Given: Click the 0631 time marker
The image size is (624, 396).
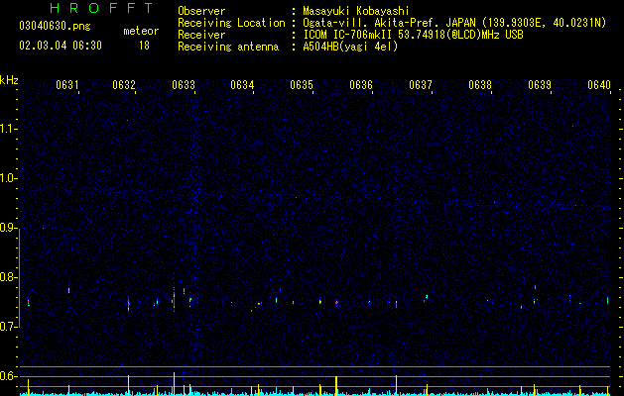Looking at the screenshot, I should pos(66,84).
